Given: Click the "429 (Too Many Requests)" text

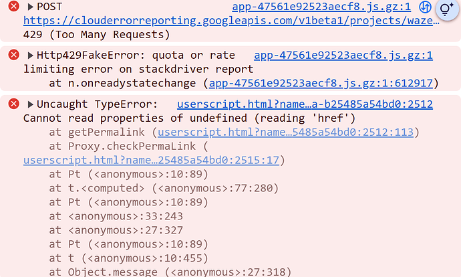Looking at the screenshot, I should 96,34.
